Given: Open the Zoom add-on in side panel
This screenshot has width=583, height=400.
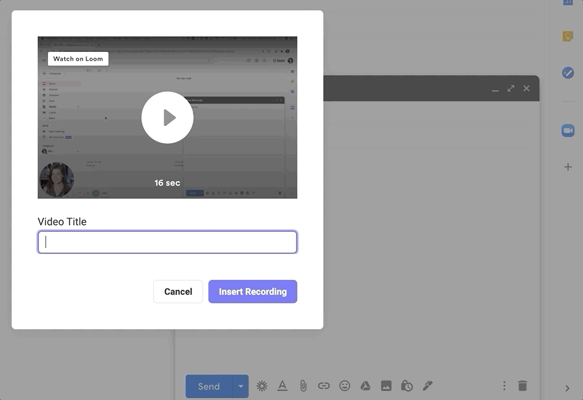Looking at the screenshot, I should [567, 131].
